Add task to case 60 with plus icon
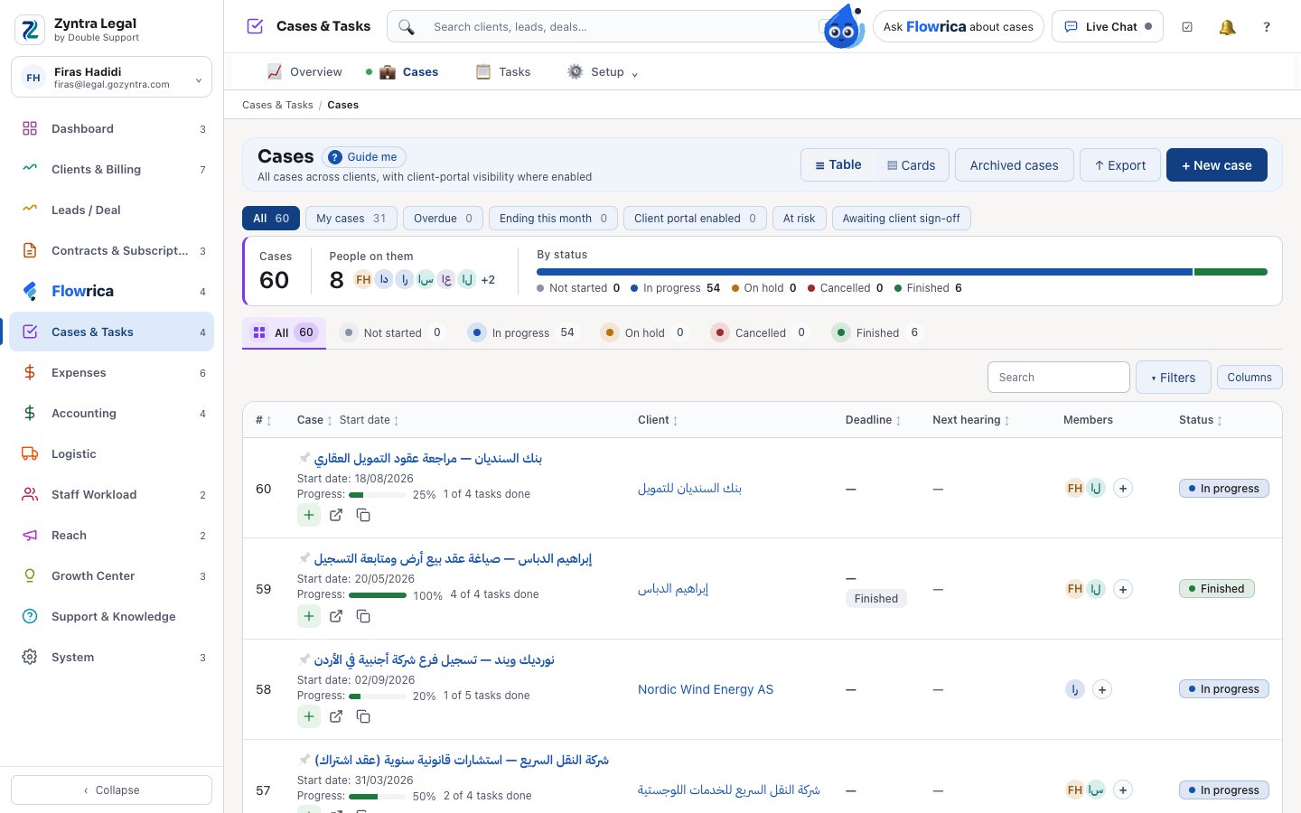This screenshot has width=1301, height=813. (309, 515)
